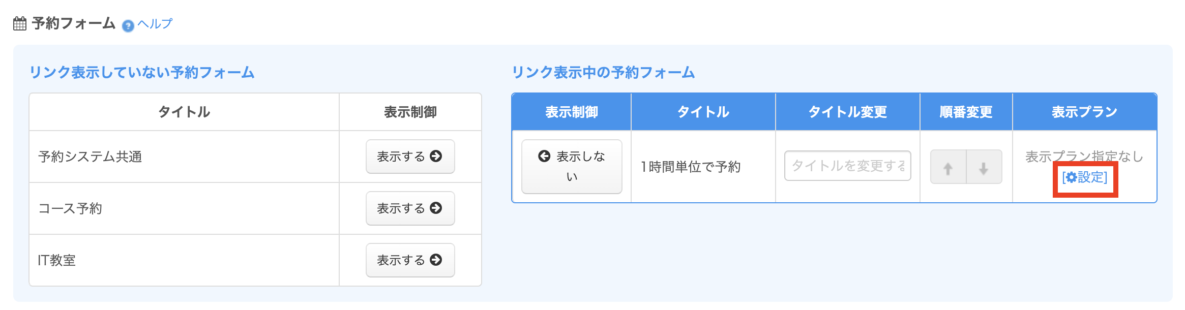Click the right-arrow icon in IT教室 row
Image resolution: width=1185 pixels, height=310 pixels.
point(436,260)
